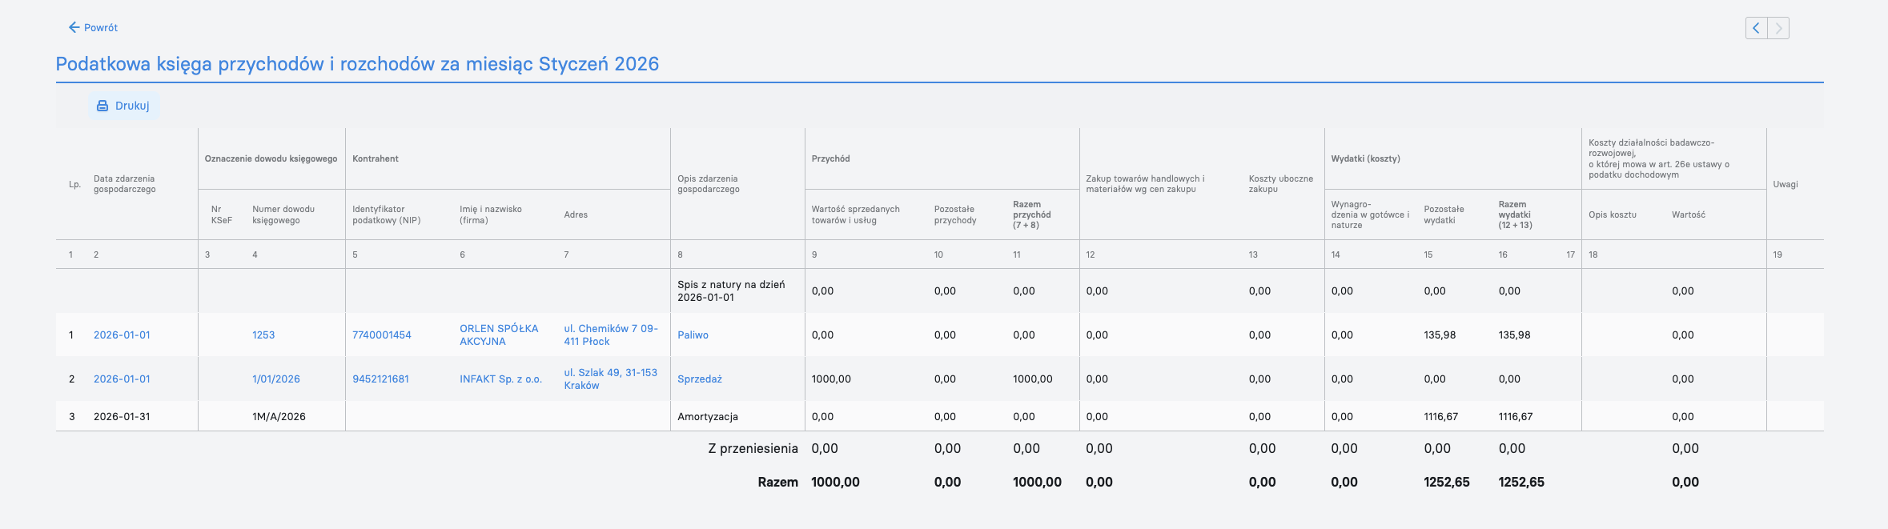Open the date 2026-01-01 in row 2
Screen dimensions: 1888x529
[x=122, y=379]
